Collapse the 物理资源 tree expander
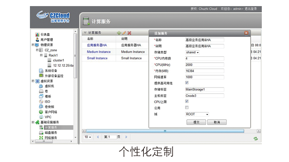This screenshot has width=289, height=162. (33, 45)
